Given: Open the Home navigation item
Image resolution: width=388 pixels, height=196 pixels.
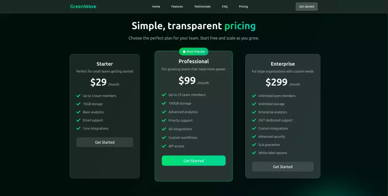Looking at the screenshot, I should tap(156, 7).
